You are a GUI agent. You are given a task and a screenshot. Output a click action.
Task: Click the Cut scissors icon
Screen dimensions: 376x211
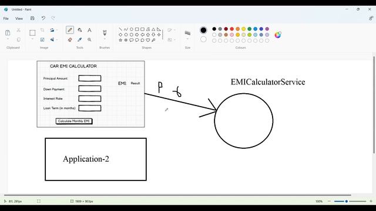(18, 30)
